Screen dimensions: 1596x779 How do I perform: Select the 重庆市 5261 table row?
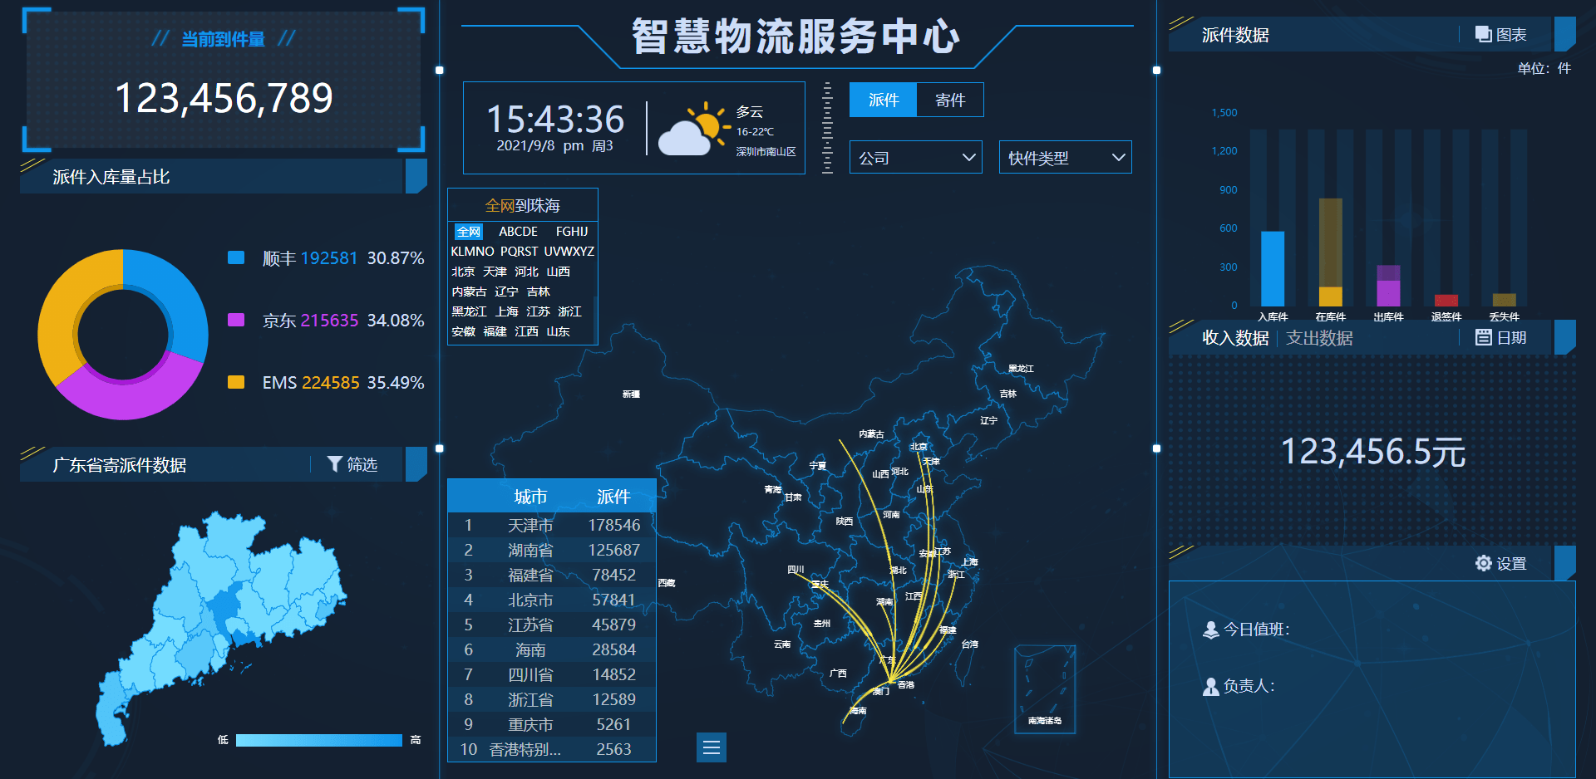click(x=552, y=725)
